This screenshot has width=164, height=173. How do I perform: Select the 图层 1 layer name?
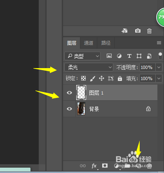click(x=96, y=93)
